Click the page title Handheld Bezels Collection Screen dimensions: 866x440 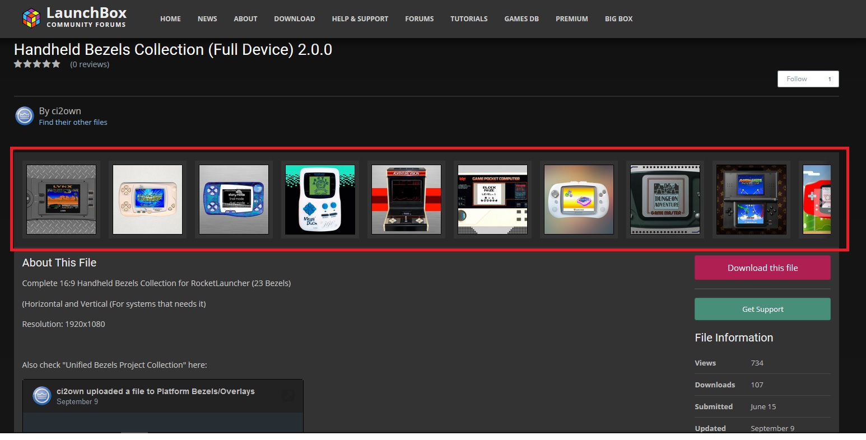point(173,50)
